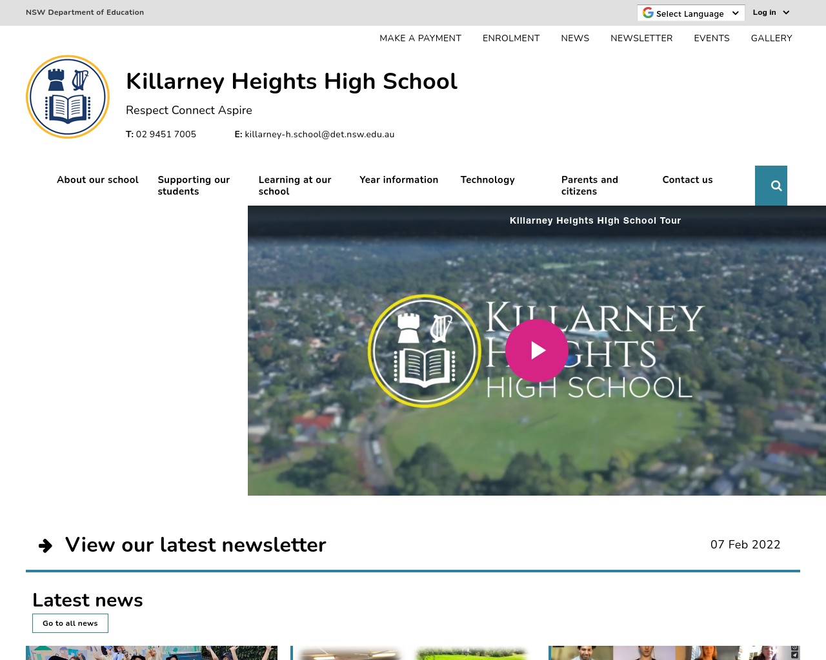Click the View our latest newsletter heading
Screen dimensions: 826x660
[196, 545]
